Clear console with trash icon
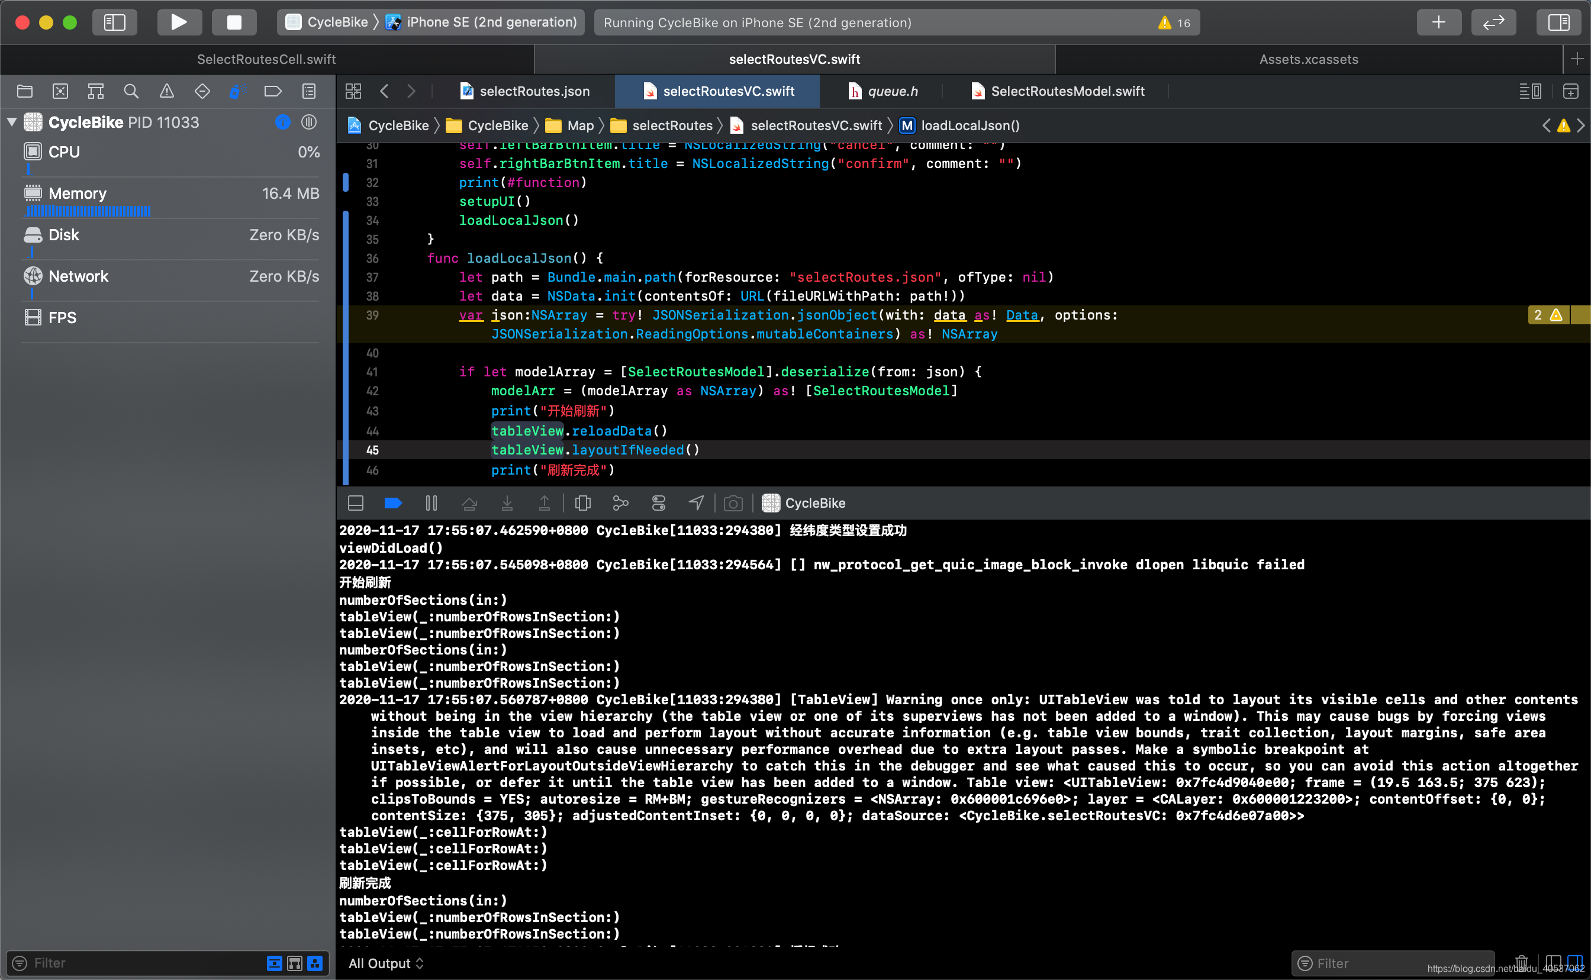 (x=1522, y=963)
